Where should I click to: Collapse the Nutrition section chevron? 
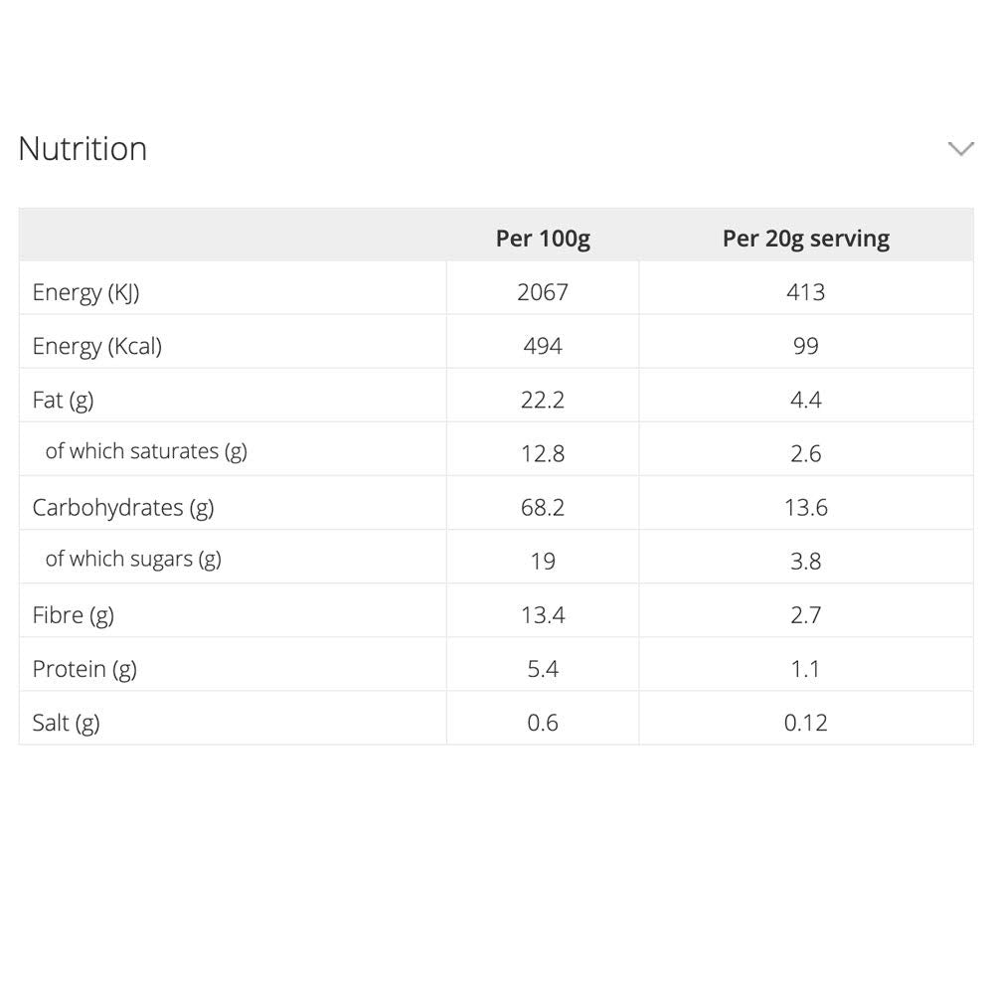(x=960, y=149)
